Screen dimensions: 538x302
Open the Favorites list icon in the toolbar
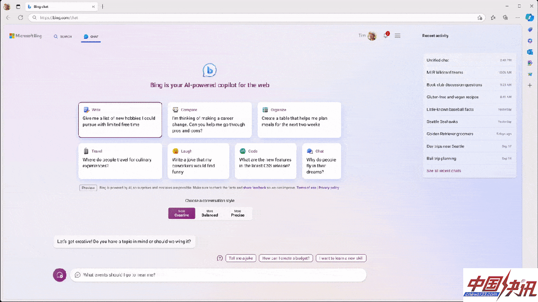click(x=493, y=17)
